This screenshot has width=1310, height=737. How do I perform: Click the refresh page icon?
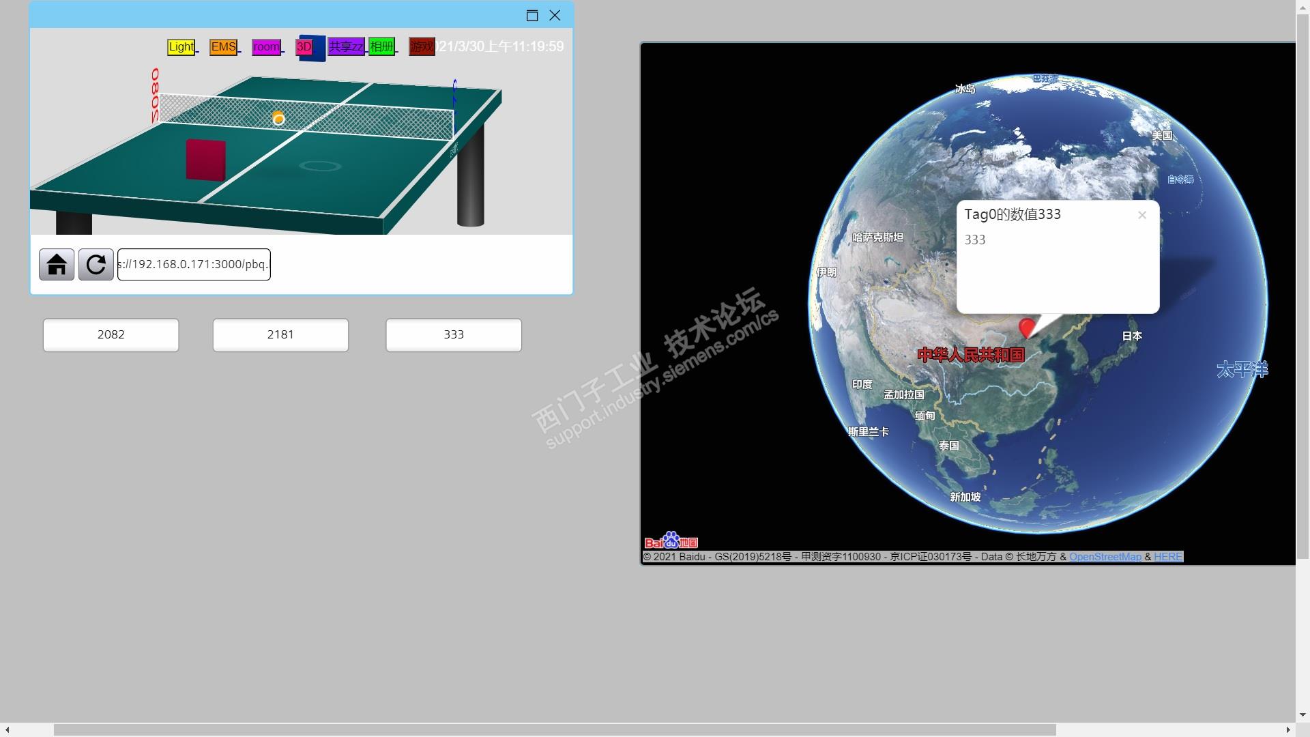coord(96,265)
